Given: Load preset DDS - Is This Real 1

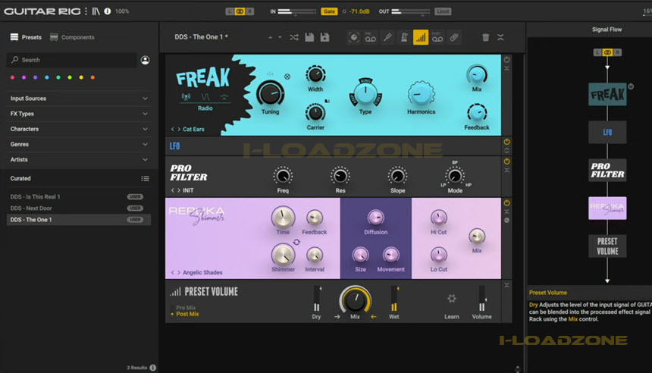Looking at the screenshot, I should click(79, 196).
